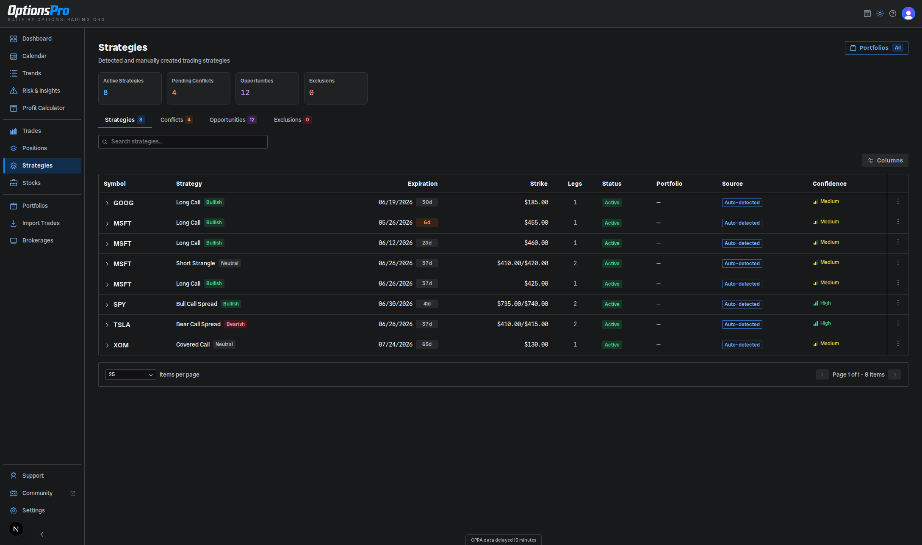The width and height of the screenshot is (922, 545).
Task: Click the Support person icon
Action: pyautogui.click(x=14, y=476)
